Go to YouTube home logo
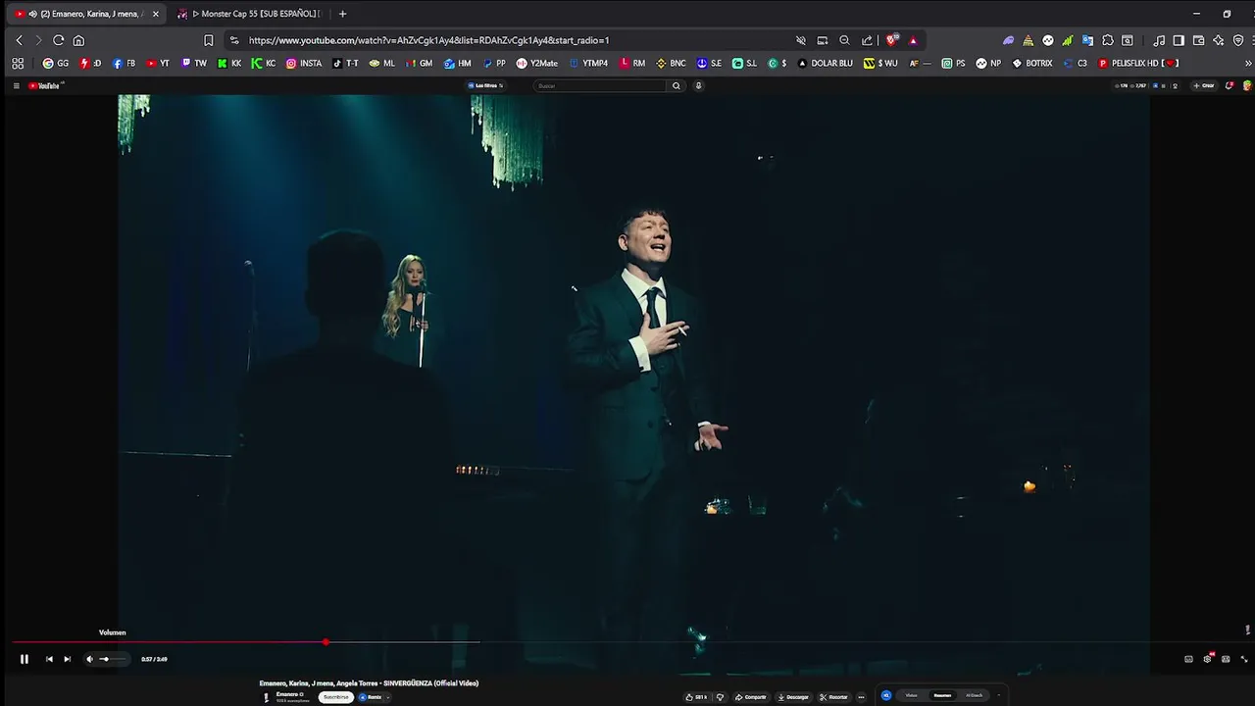The height and width of the screenshot is (706, 1255). tap(45, 86)
